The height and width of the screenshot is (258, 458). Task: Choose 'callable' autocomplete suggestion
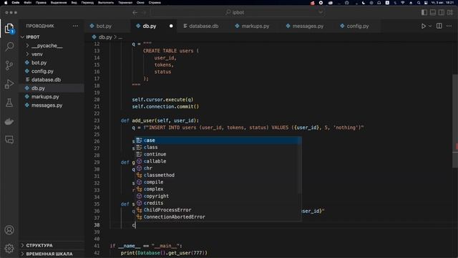click(218, 161)
